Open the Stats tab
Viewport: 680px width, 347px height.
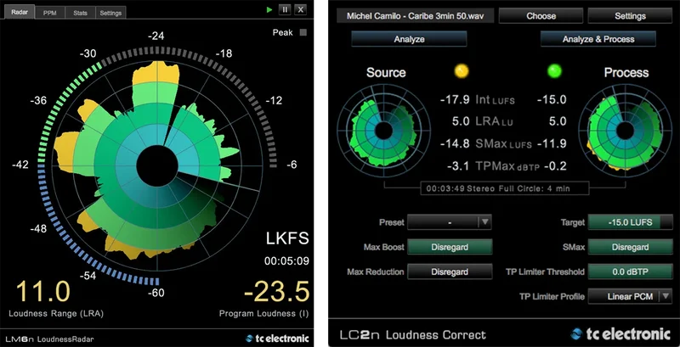80,13
